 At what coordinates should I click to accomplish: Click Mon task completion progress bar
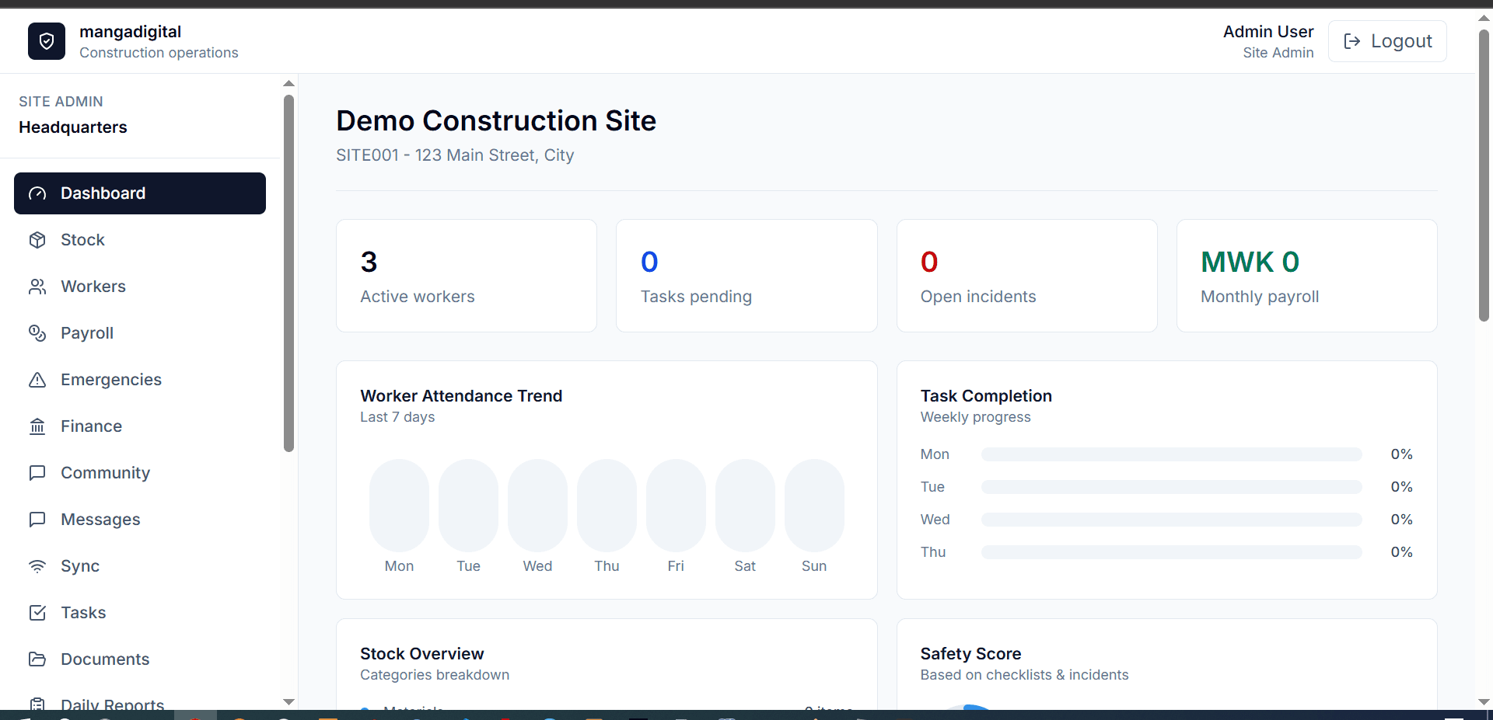(1172, 454)
